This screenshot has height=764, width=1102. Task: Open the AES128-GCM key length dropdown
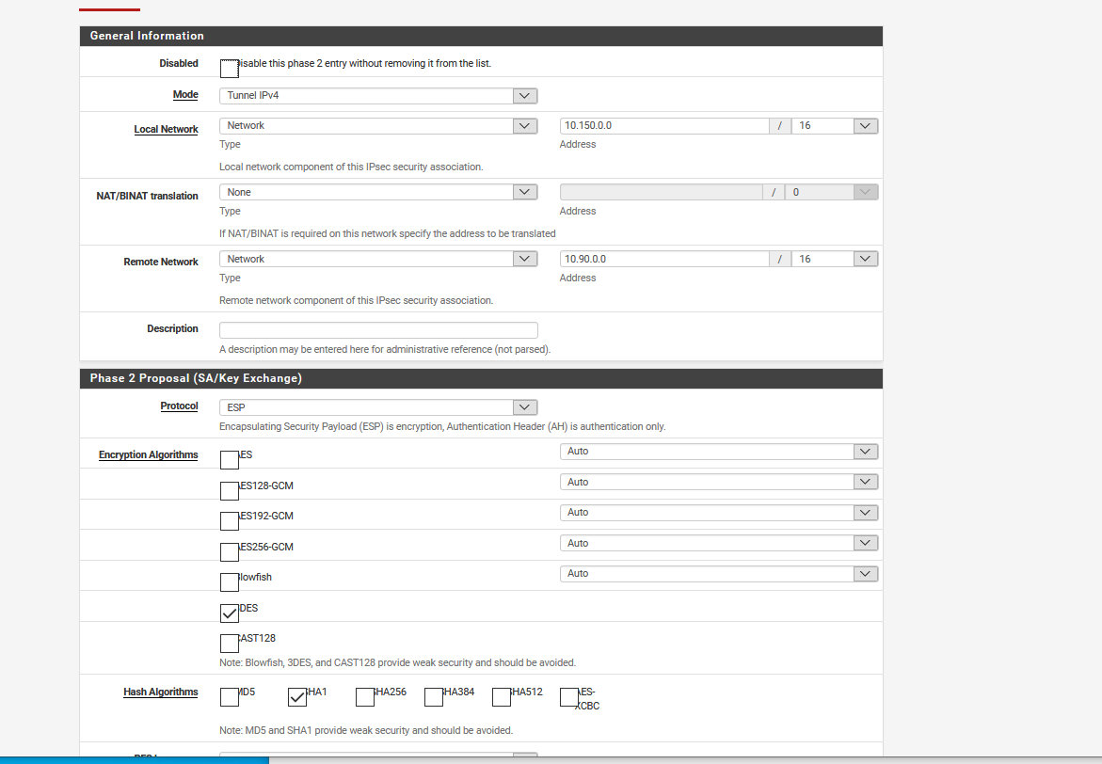[x=719, y=482]
